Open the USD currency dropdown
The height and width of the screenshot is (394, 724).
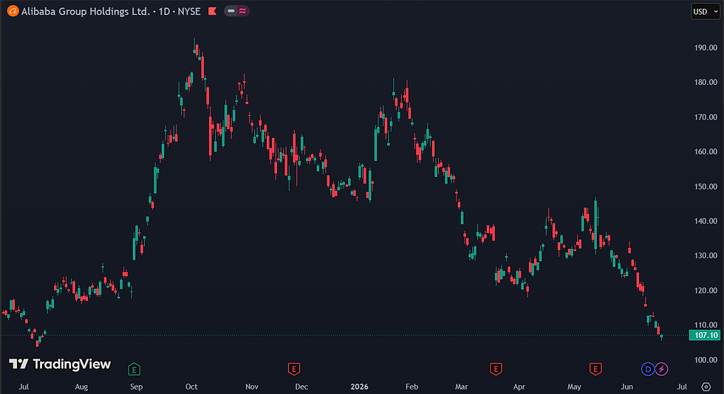click(706, 12)
